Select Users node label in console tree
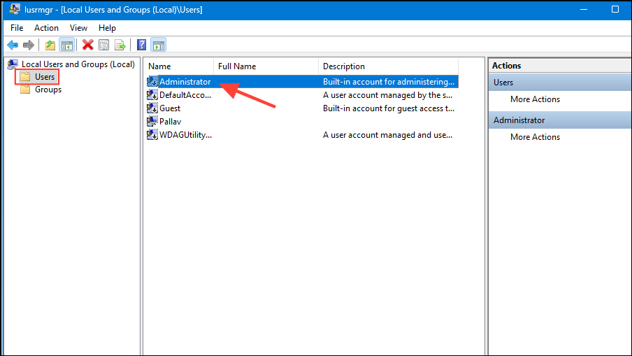632x356 pixels. tap(44, 77)
